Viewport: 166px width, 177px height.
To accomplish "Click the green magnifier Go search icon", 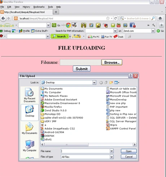I will coord(54,25).
